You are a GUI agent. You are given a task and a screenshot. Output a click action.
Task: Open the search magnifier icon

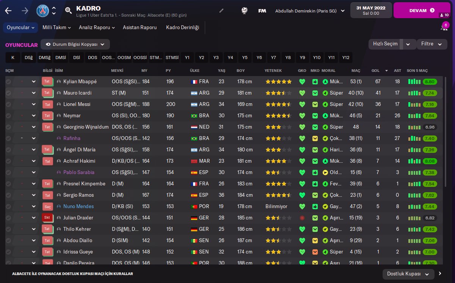68,11
